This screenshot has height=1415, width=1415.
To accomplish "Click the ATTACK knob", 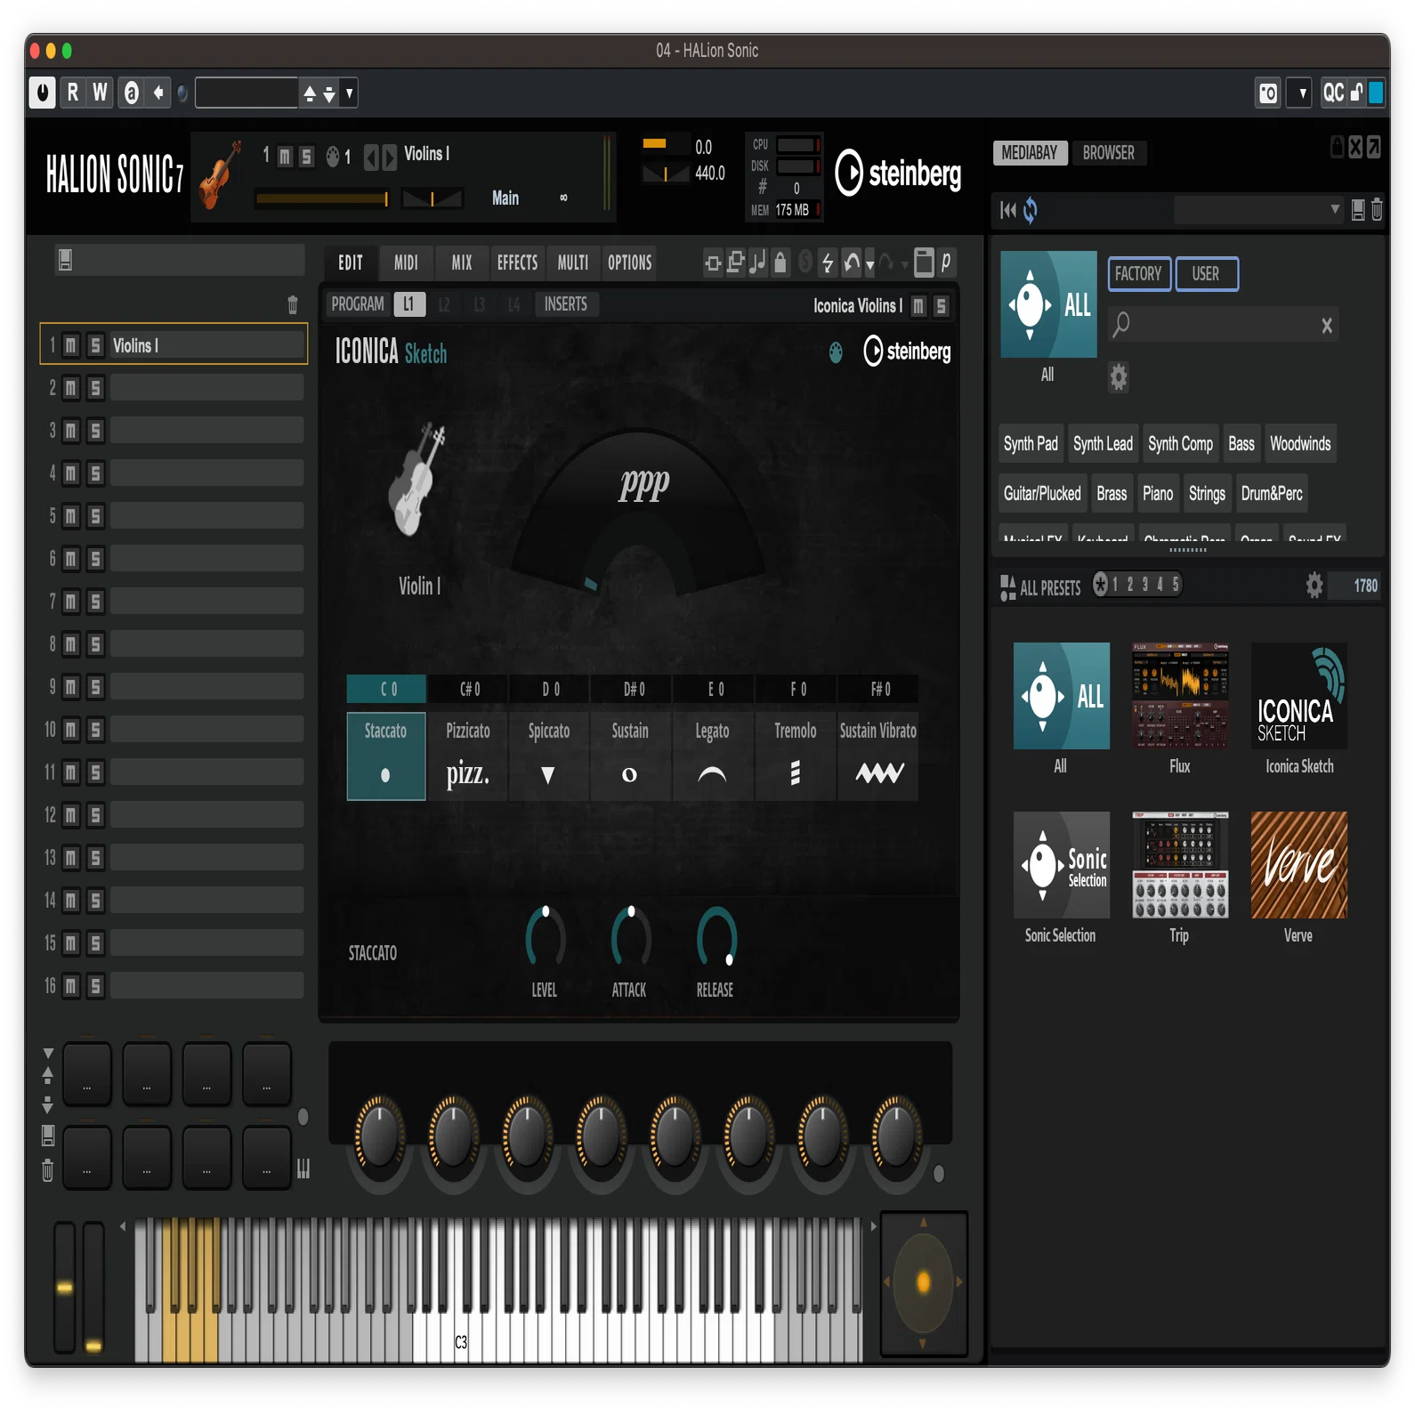I will point(630,937).
